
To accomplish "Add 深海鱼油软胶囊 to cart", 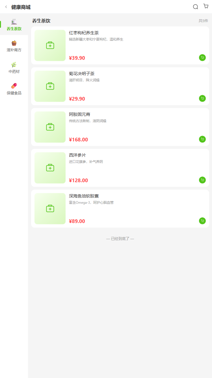I will [202, 221].
